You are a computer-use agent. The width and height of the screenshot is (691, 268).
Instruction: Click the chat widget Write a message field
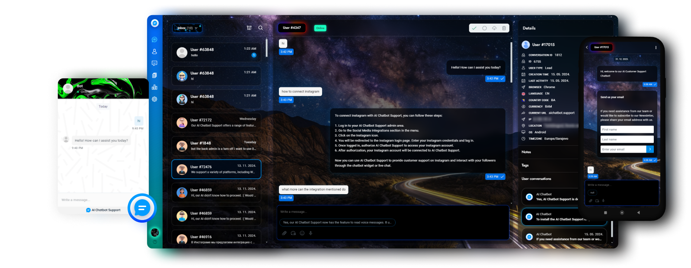(93, 200)
